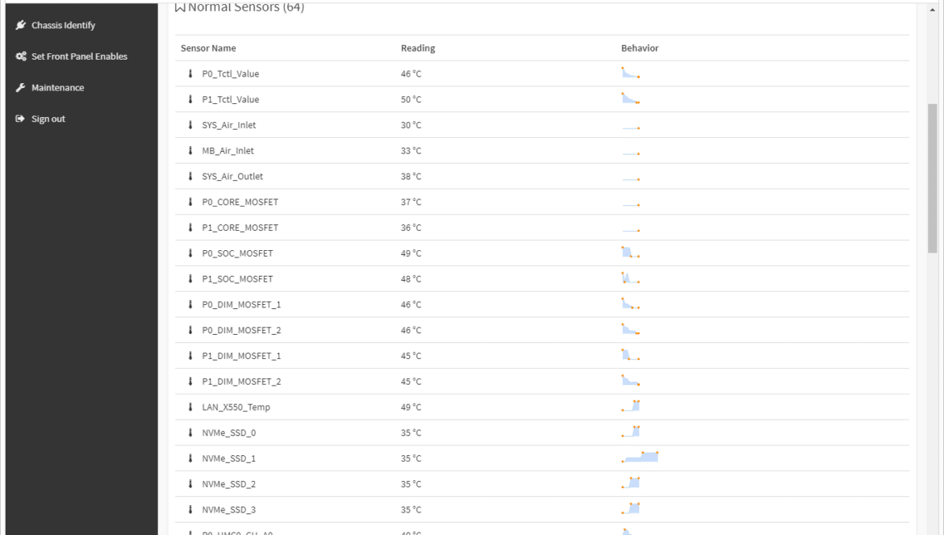Open the P1_SOC_MOSFET sensor entry
944x535 pixels.
point(237,278)
